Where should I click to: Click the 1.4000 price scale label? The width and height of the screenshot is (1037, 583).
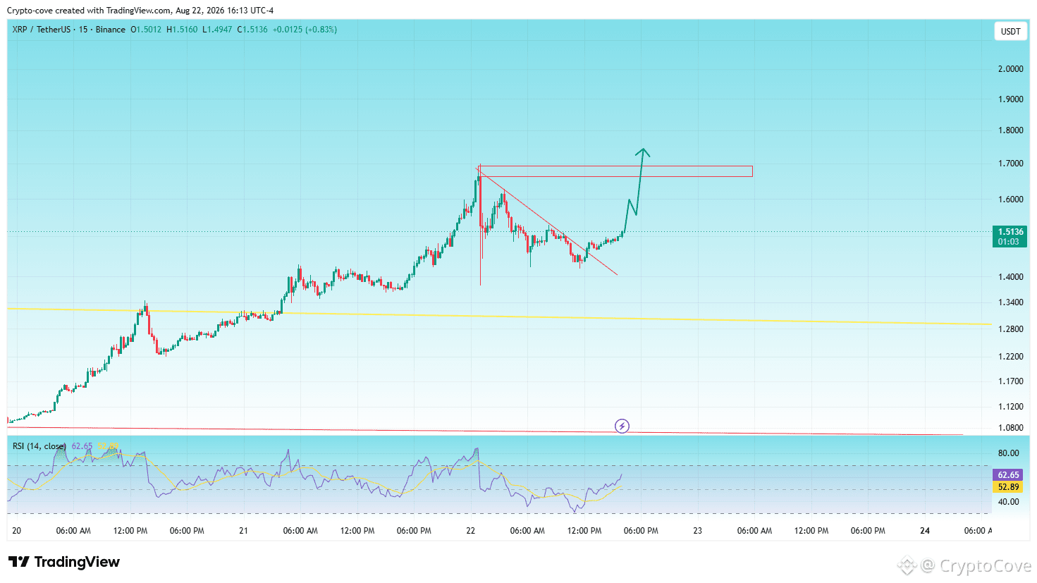(1010, 277)
